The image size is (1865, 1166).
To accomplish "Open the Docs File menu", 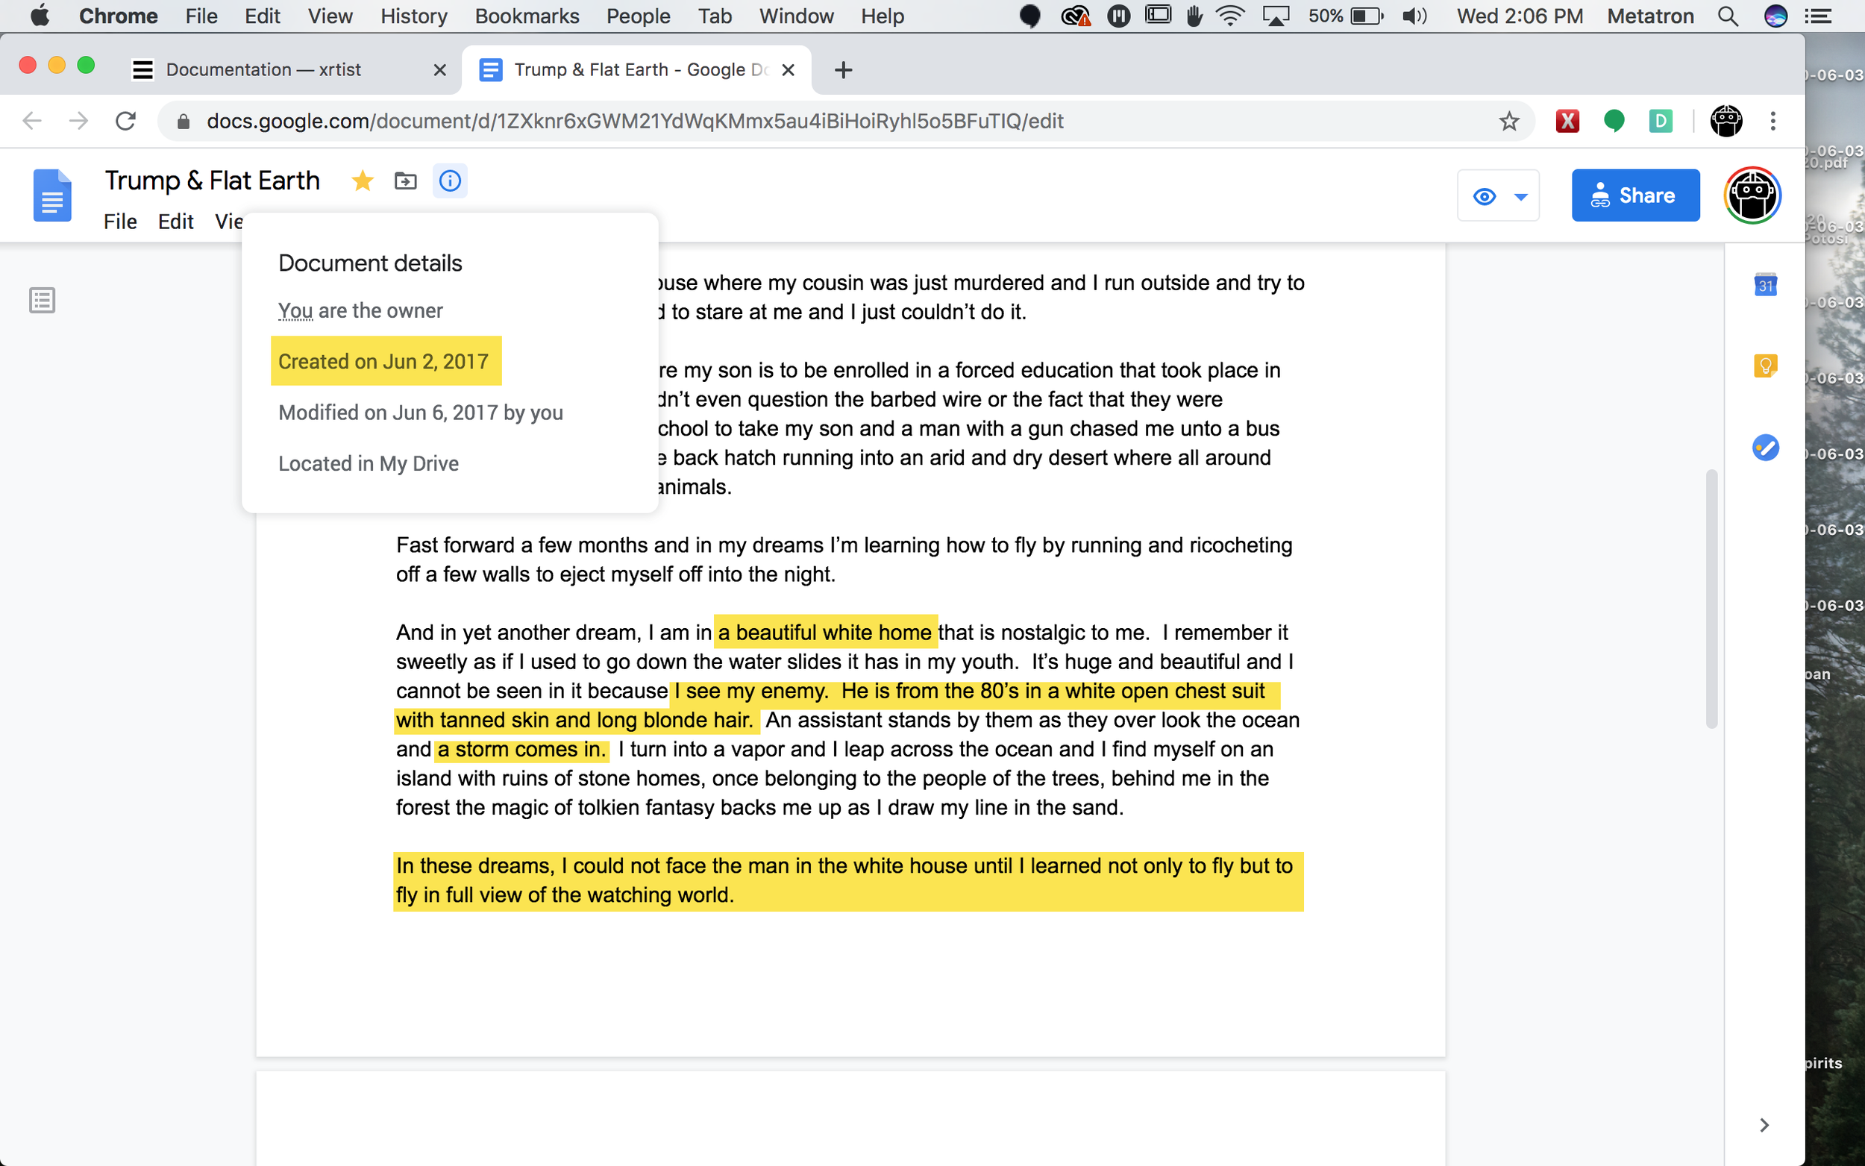I will point(120,222).
